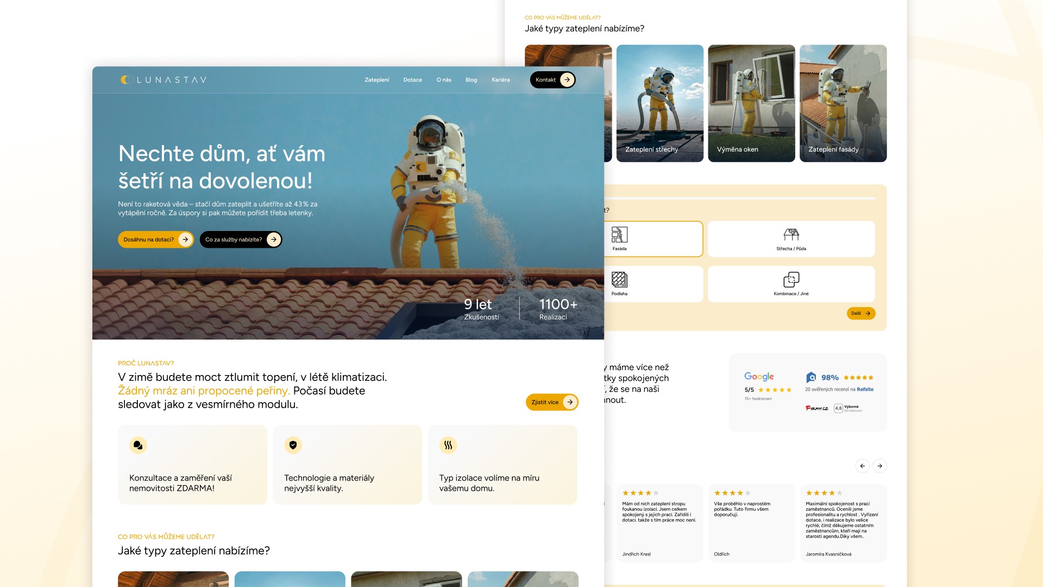Click the Firmy.cz logo
This screenshot has height=587, width=1043.
point(817,408)
